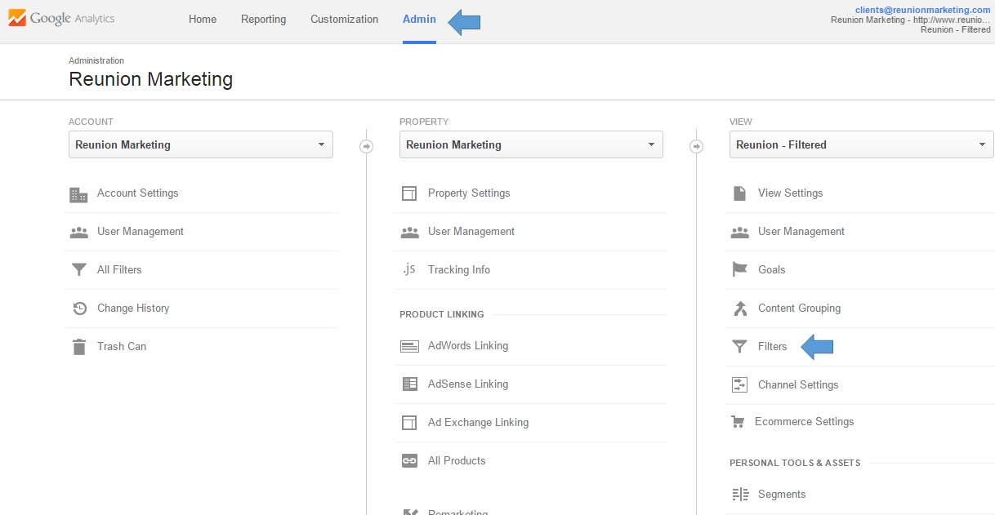Click the Property Settings window icon

click(409, 193)
